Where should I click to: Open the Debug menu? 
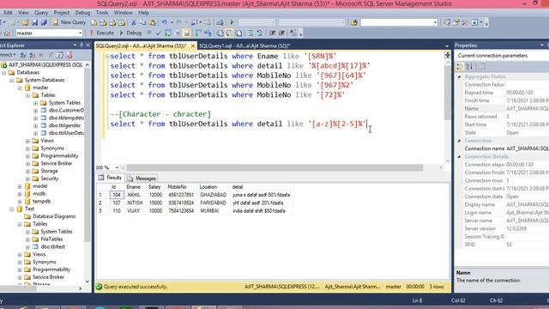pyautogui.click(x=82, y=13)
